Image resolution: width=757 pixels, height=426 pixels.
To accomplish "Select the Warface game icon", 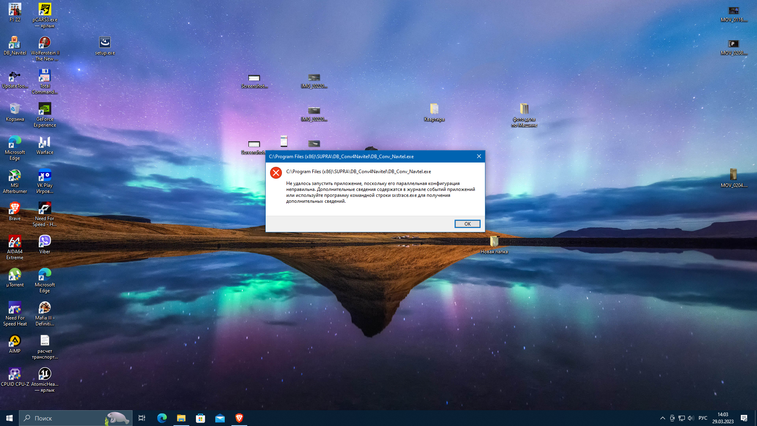I will pyautogui.click(x=45, y=142).
